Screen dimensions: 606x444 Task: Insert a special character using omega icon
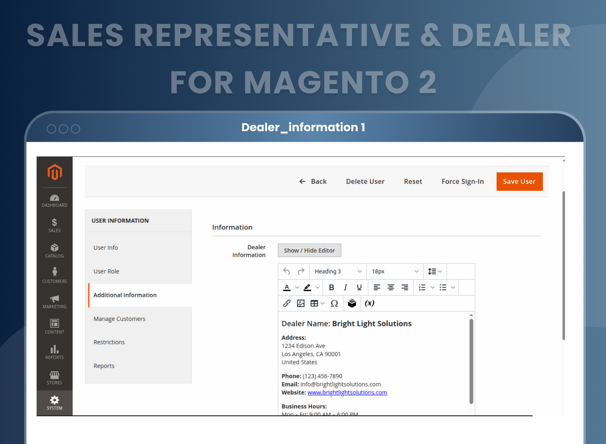pyautogui.click(x=334, y=303)
